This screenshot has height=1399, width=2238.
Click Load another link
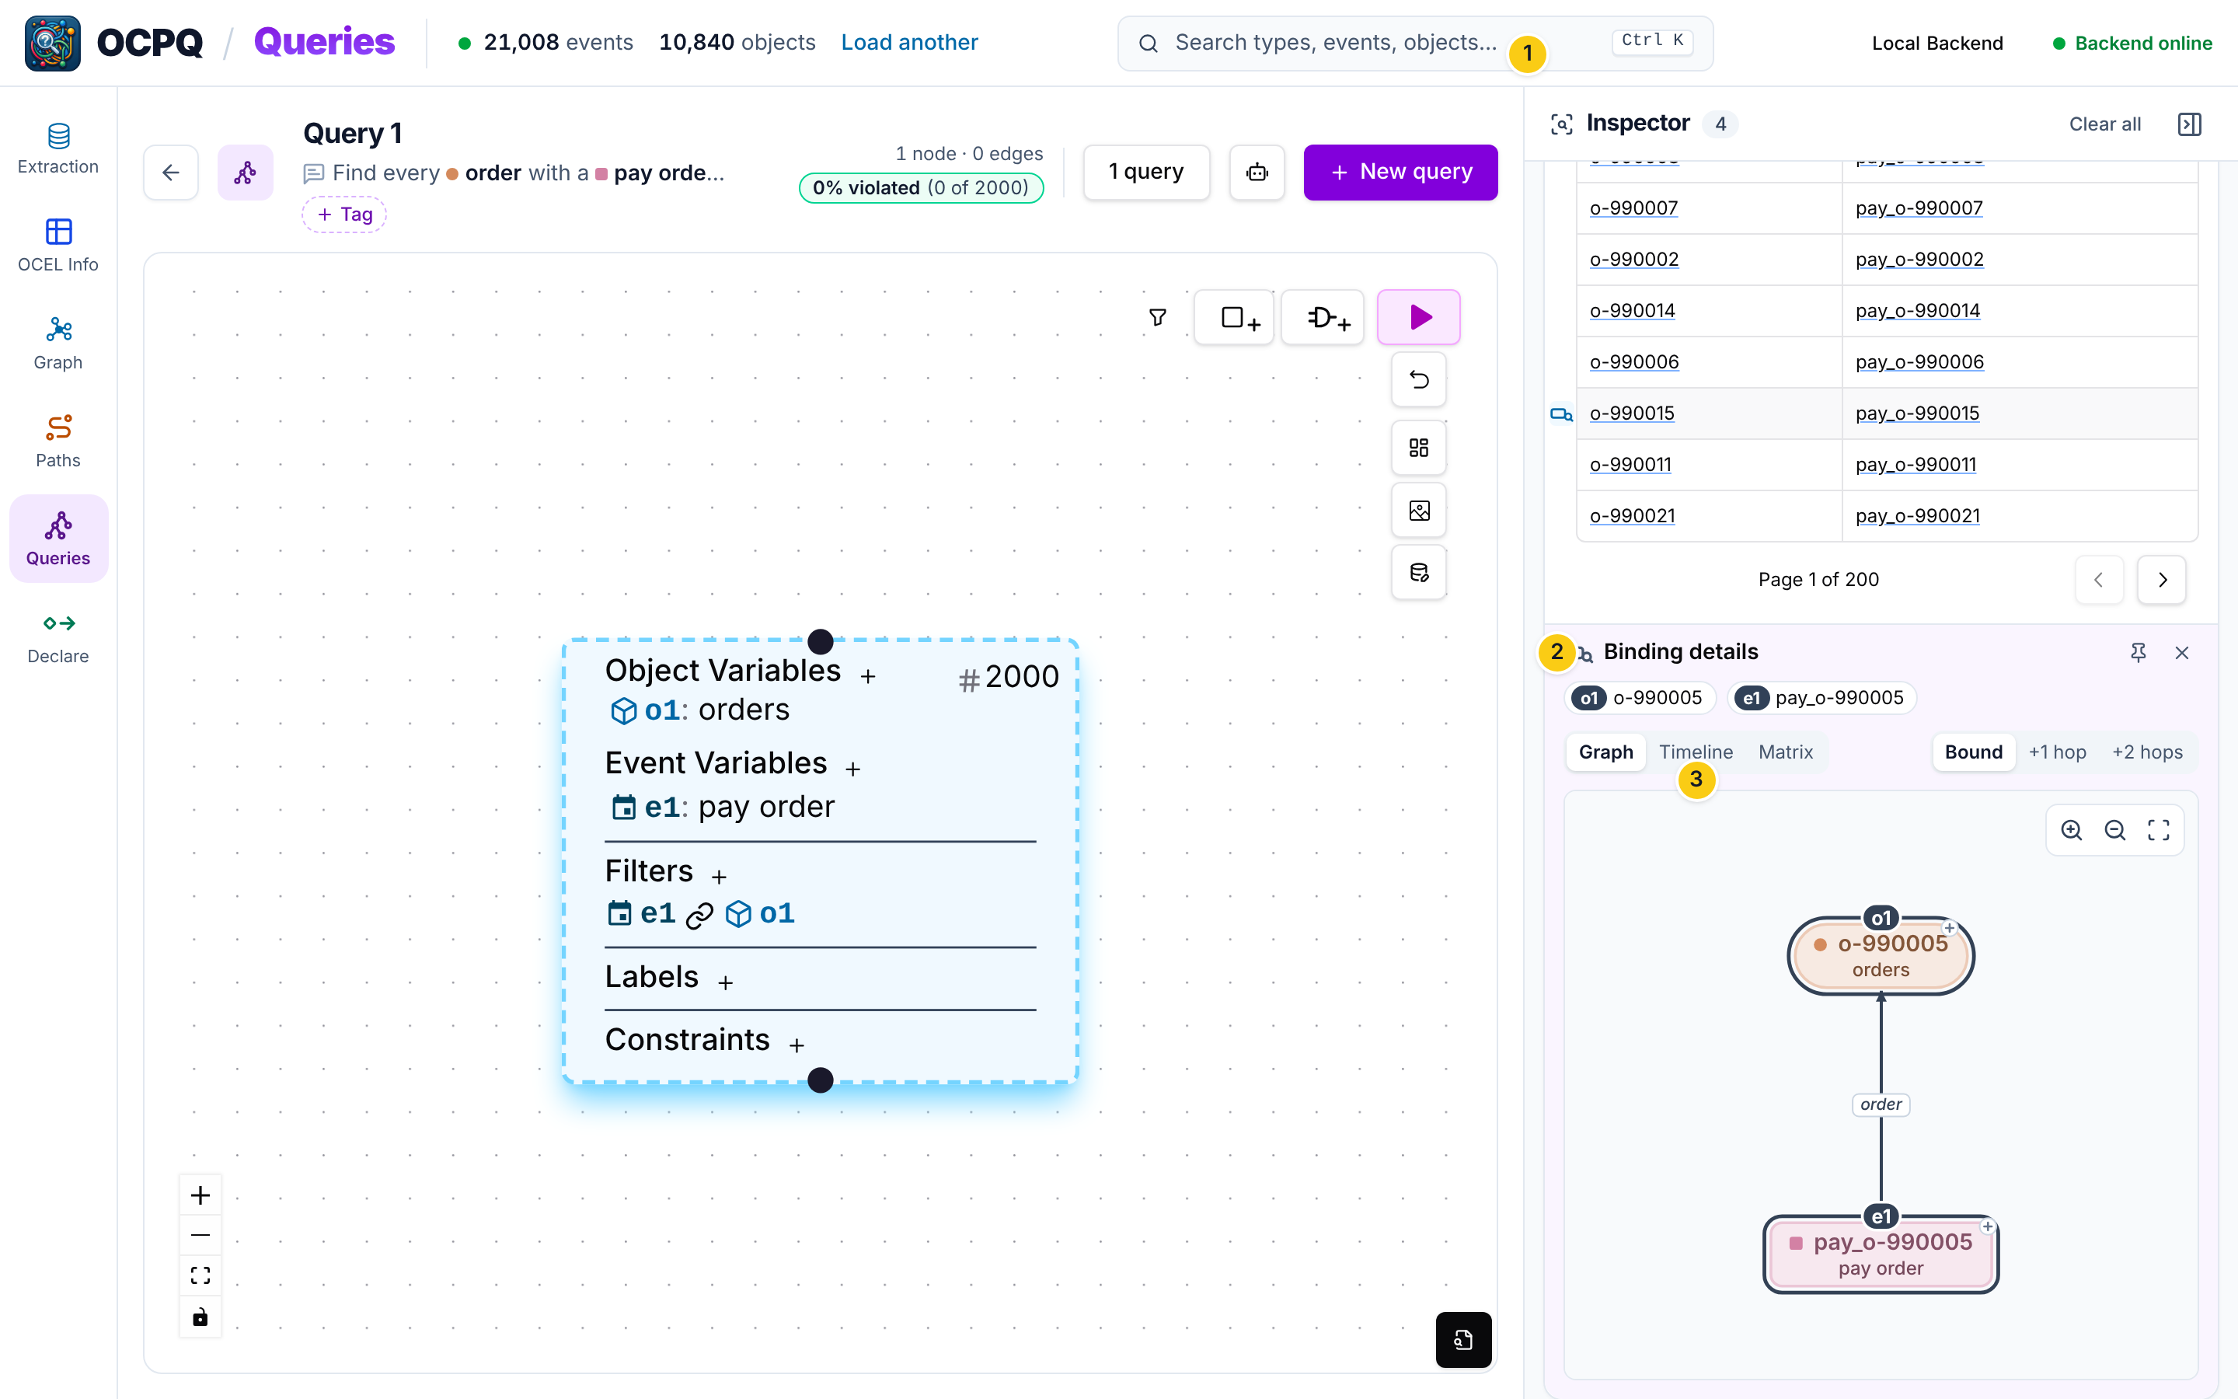point(909,43)
